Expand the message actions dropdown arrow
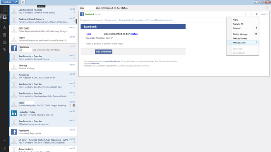Image resolution: width=271 pixels, height=152 pixels. tap(257, 14)
